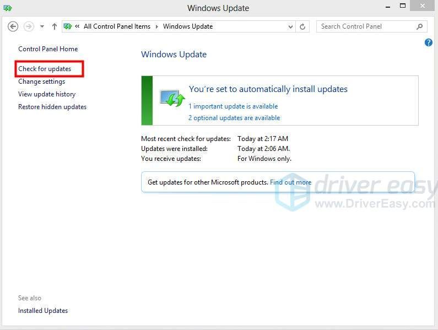Close the Windows Update window

pyautogui.click(x=423, y=6)
